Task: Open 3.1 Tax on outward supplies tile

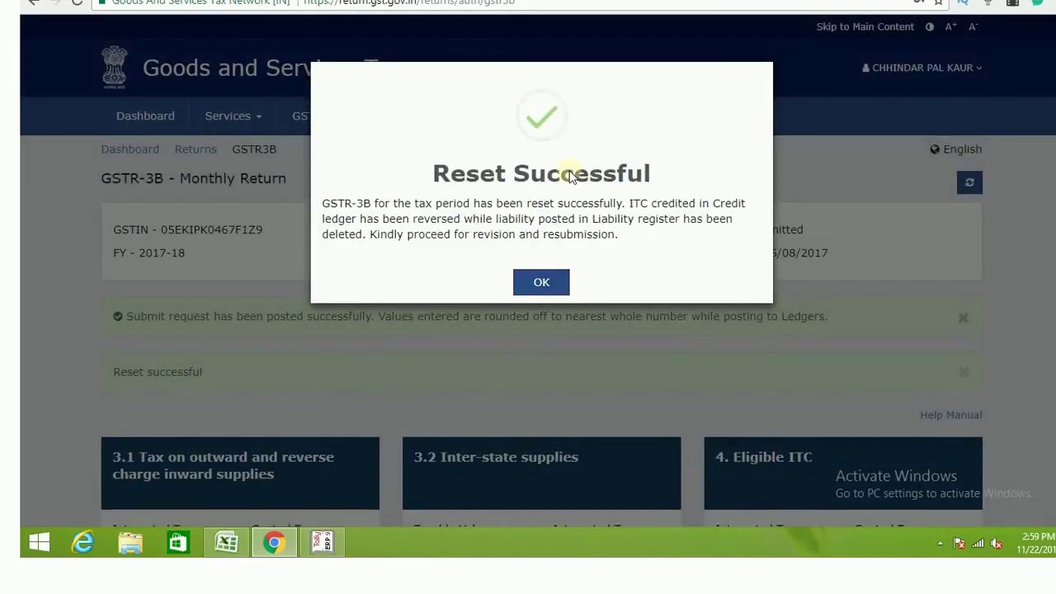Action: click(240, 473)
